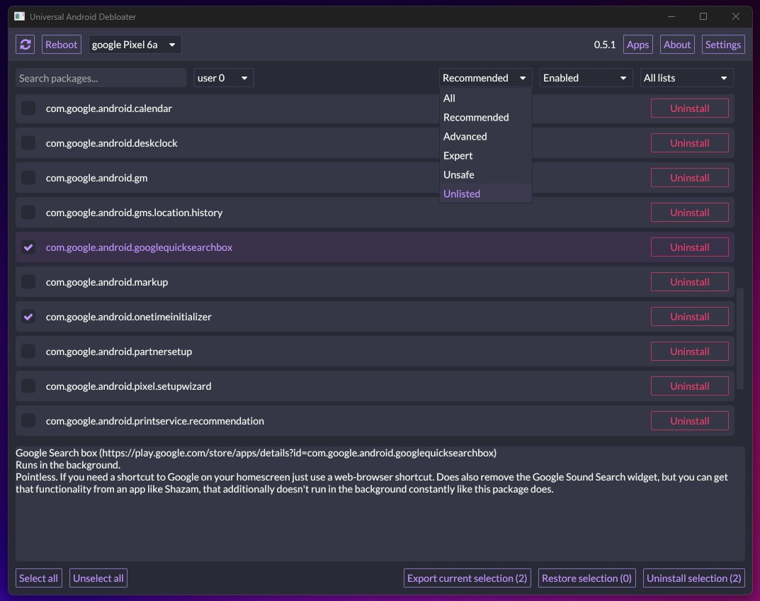Select Unlisted from the open dropdown
The width and height of the screenshot is (760, 601).
coord(462,193)
